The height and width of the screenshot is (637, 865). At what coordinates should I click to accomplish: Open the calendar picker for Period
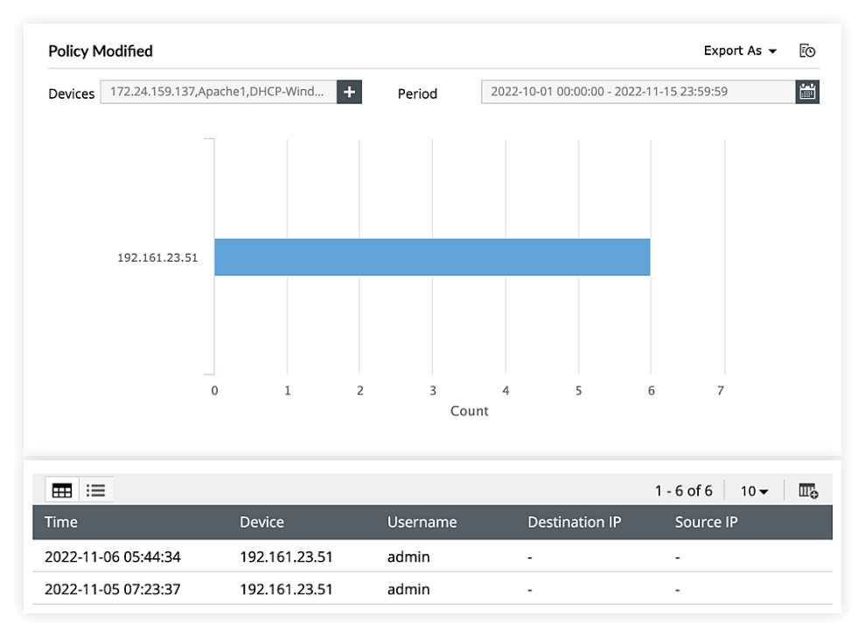(x=807, y=91)
